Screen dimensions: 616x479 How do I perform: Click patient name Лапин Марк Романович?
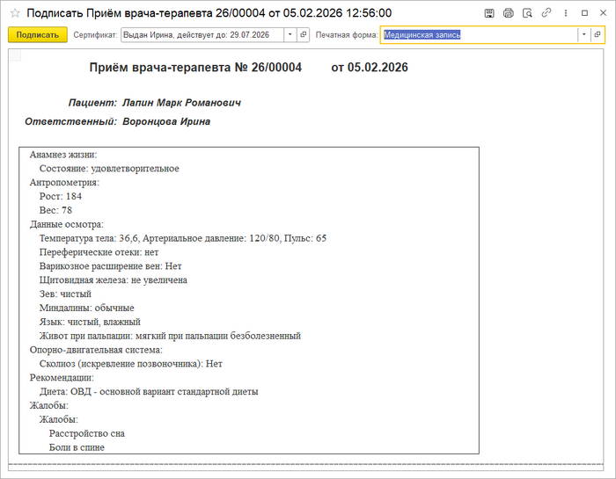tap(181, 103)
